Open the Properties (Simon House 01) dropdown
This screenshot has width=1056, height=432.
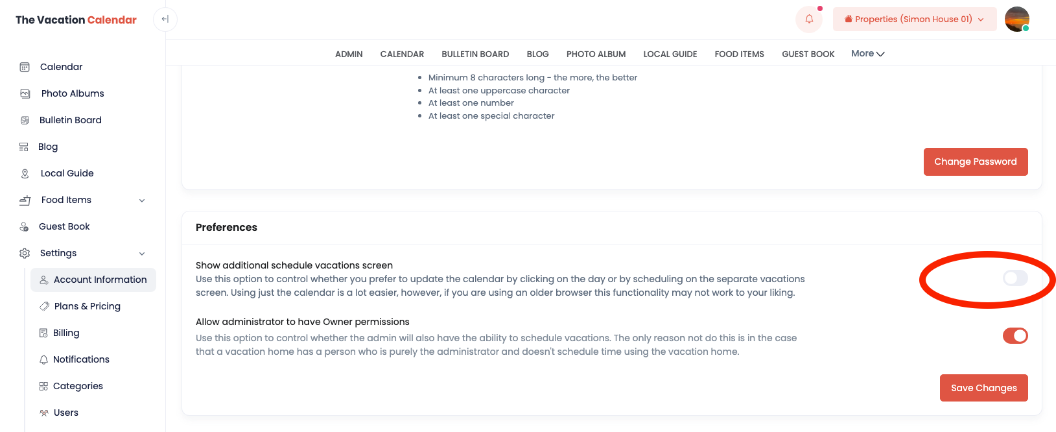click(914, 19)
